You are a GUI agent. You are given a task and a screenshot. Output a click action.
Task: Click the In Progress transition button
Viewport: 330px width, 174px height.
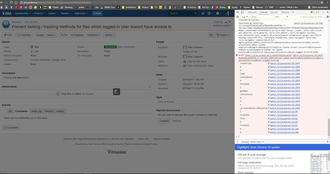click(x=77, y=35)
